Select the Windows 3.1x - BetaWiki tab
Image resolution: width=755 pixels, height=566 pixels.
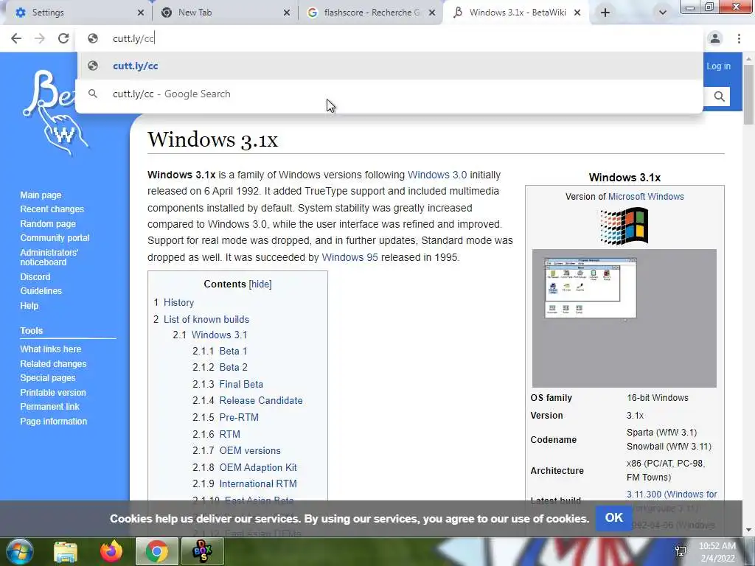coord(515,13)
